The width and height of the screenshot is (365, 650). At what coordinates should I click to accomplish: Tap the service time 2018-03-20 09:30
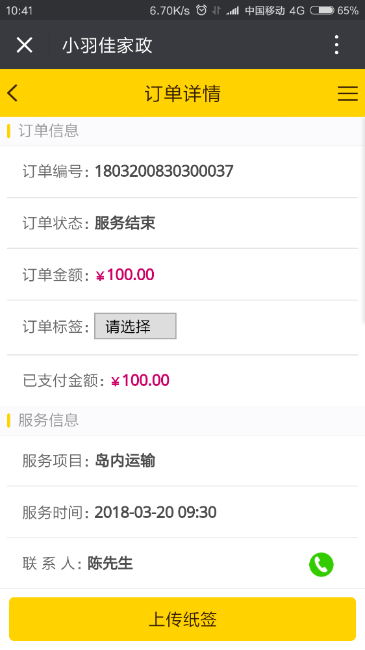coord(155,512)
